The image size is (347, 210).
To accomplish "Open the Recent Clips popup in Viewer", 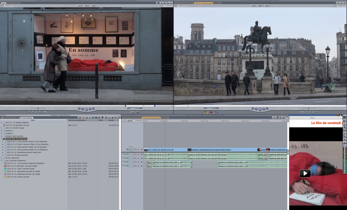I will coord(132,112).
